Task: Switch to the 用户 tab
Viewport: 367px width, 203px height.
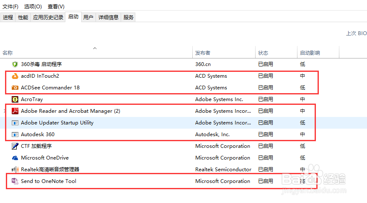Action: point(88,17)
